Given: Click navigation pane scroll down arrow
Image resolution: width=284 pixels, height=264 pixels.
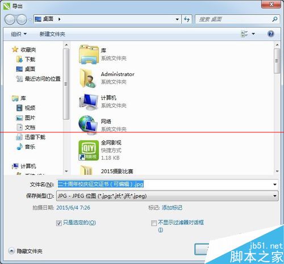Looking at the screenshot, I should point(66,171).
